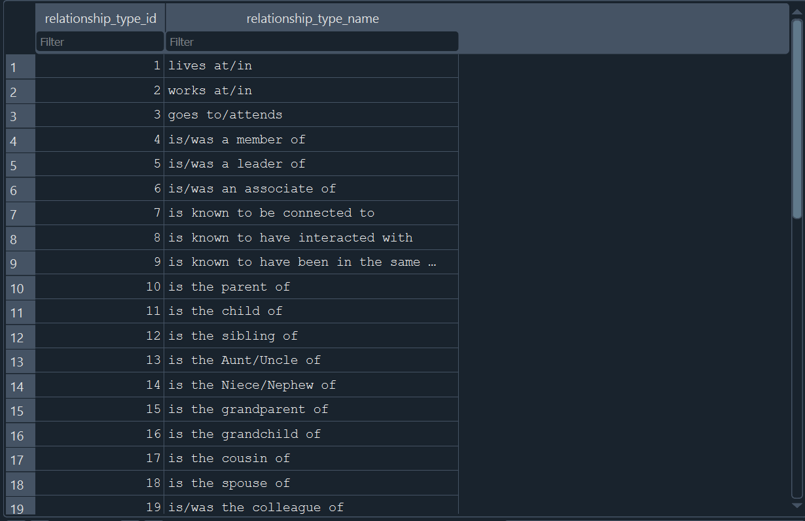Select 'is known to have been in the same' cell

coord(312,262)
